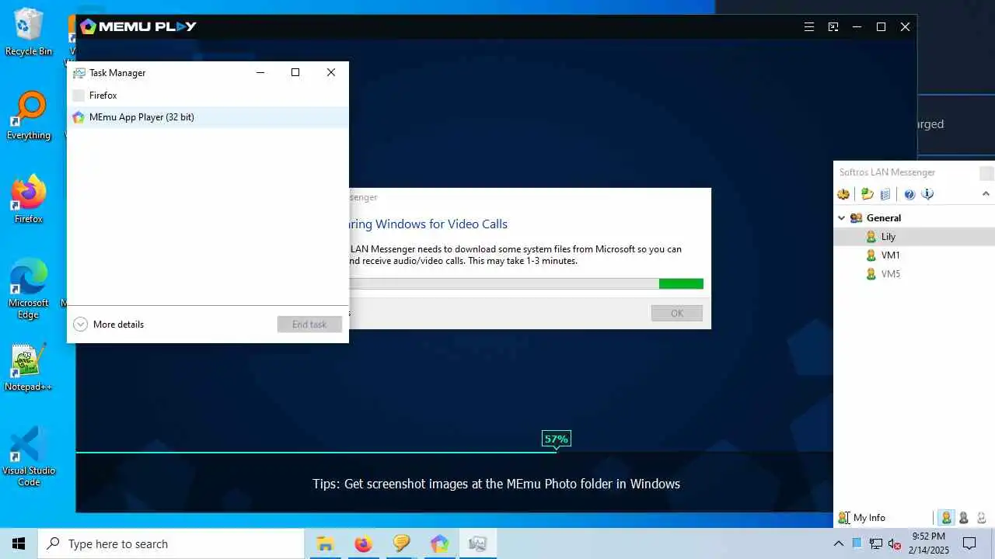This screenshot has width=995, height=559.
Task: Open Windows Start menu
Action: tap(19, 543)
